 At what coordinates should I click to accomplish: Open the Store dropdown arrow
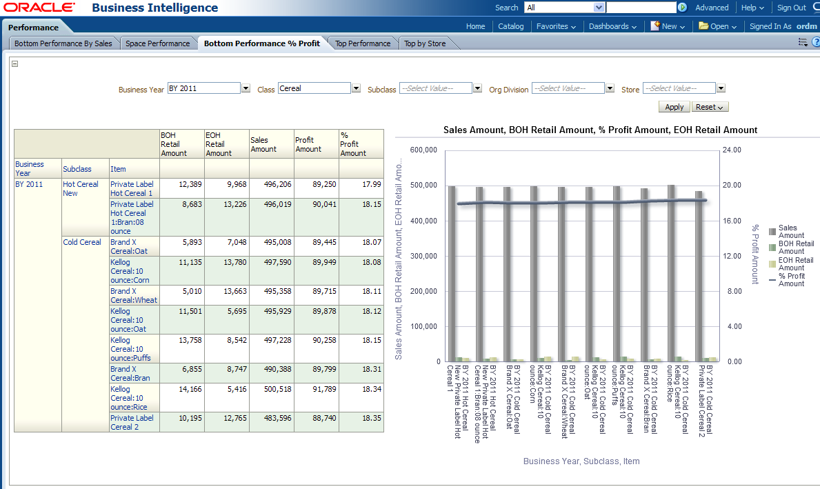pos(721,88)
